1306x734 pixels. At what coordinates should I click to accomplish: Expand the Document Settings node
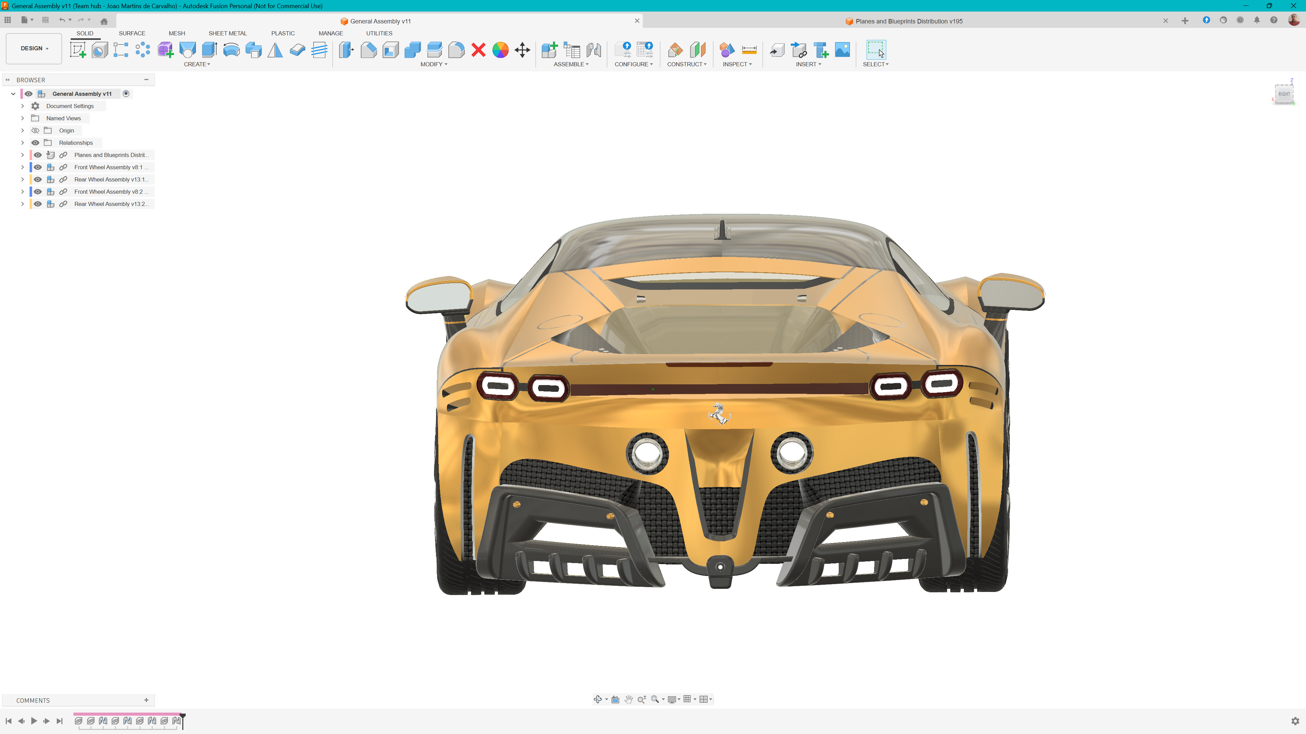click(x=22, y=106)
